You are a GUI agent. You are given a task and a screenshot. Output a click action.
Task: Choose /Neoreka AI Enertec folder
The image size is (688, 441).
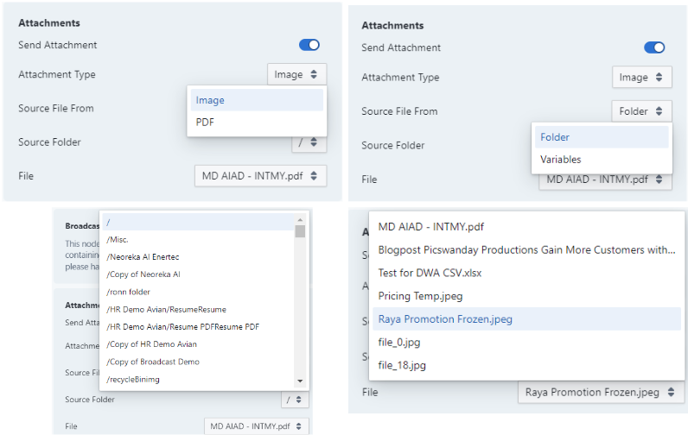pos(143,257)
